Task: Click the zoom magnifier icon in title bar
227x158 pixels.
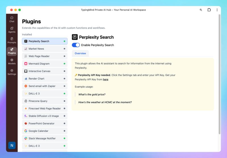Action: pos(201,10)
